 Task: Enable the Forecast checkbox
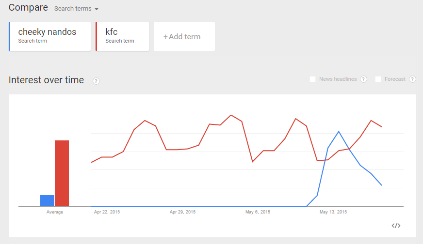click(378, 79)
